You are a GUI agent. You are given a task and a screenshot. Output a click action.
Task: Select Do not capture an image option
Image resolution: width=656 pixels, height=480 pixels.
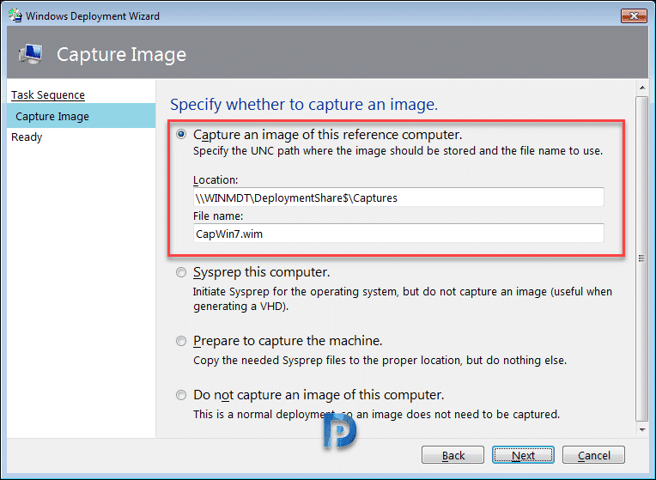[181, 395]
